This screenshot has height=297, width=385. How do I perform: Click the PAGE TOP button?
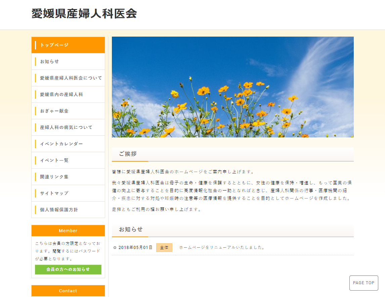point(363,283)
